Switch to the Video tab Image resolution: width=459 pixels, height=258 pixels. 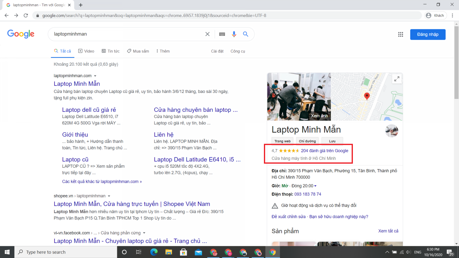coord(86,51)
